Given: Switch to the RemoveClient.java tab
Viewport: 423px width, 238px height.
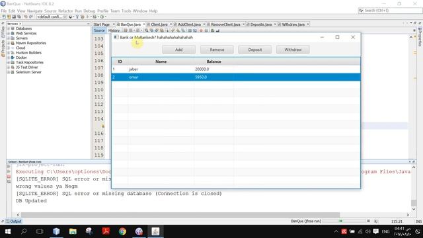Looking at the screenshot, I should pos(225,24).
